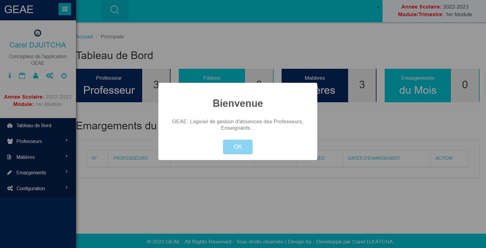
Task: Expand the Professeurs menu chevron
Action: click(x=66, y=141)
